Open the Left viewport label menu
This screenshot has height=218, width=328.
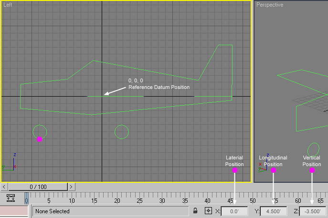pyautogui.click(x=8, y=4)
